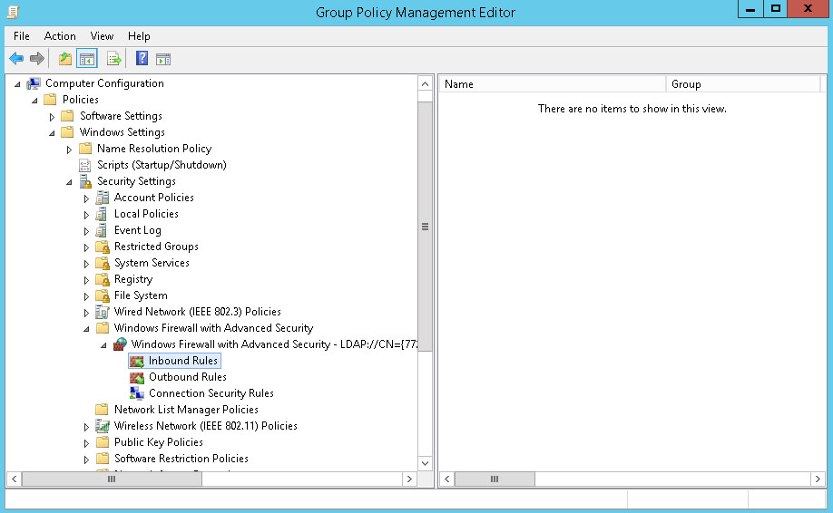Collapse the Security Settings node
The image size is (833, 513).
point(70,181)
